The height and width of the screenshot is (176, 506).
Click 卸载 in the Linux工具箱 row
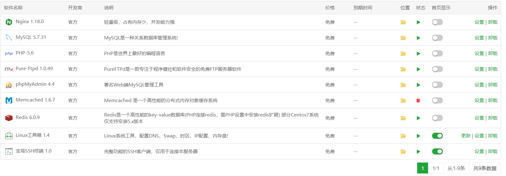point(493,136)
